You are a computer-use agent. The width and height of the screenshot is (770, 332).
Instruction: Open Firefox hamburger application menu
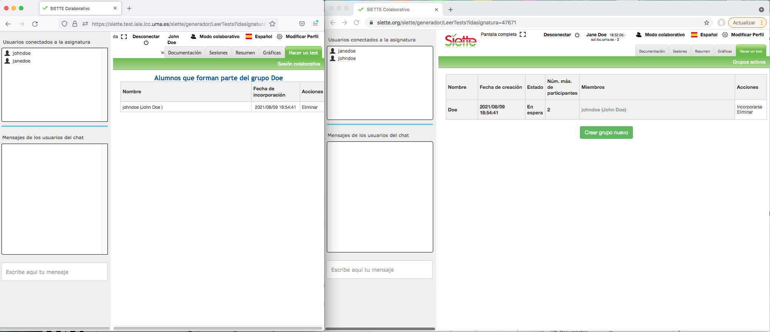(x=315, y=24)
